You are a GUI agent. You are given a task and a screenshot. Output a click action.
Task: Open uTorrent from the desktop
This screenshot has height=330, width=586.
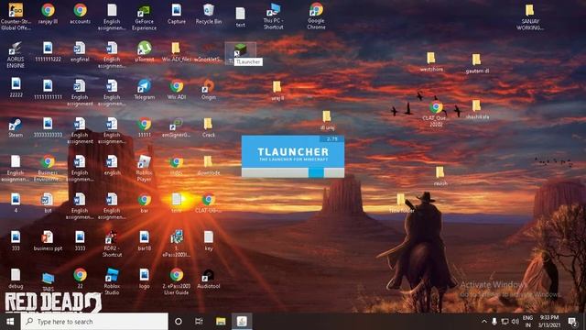tap(145, 51)
